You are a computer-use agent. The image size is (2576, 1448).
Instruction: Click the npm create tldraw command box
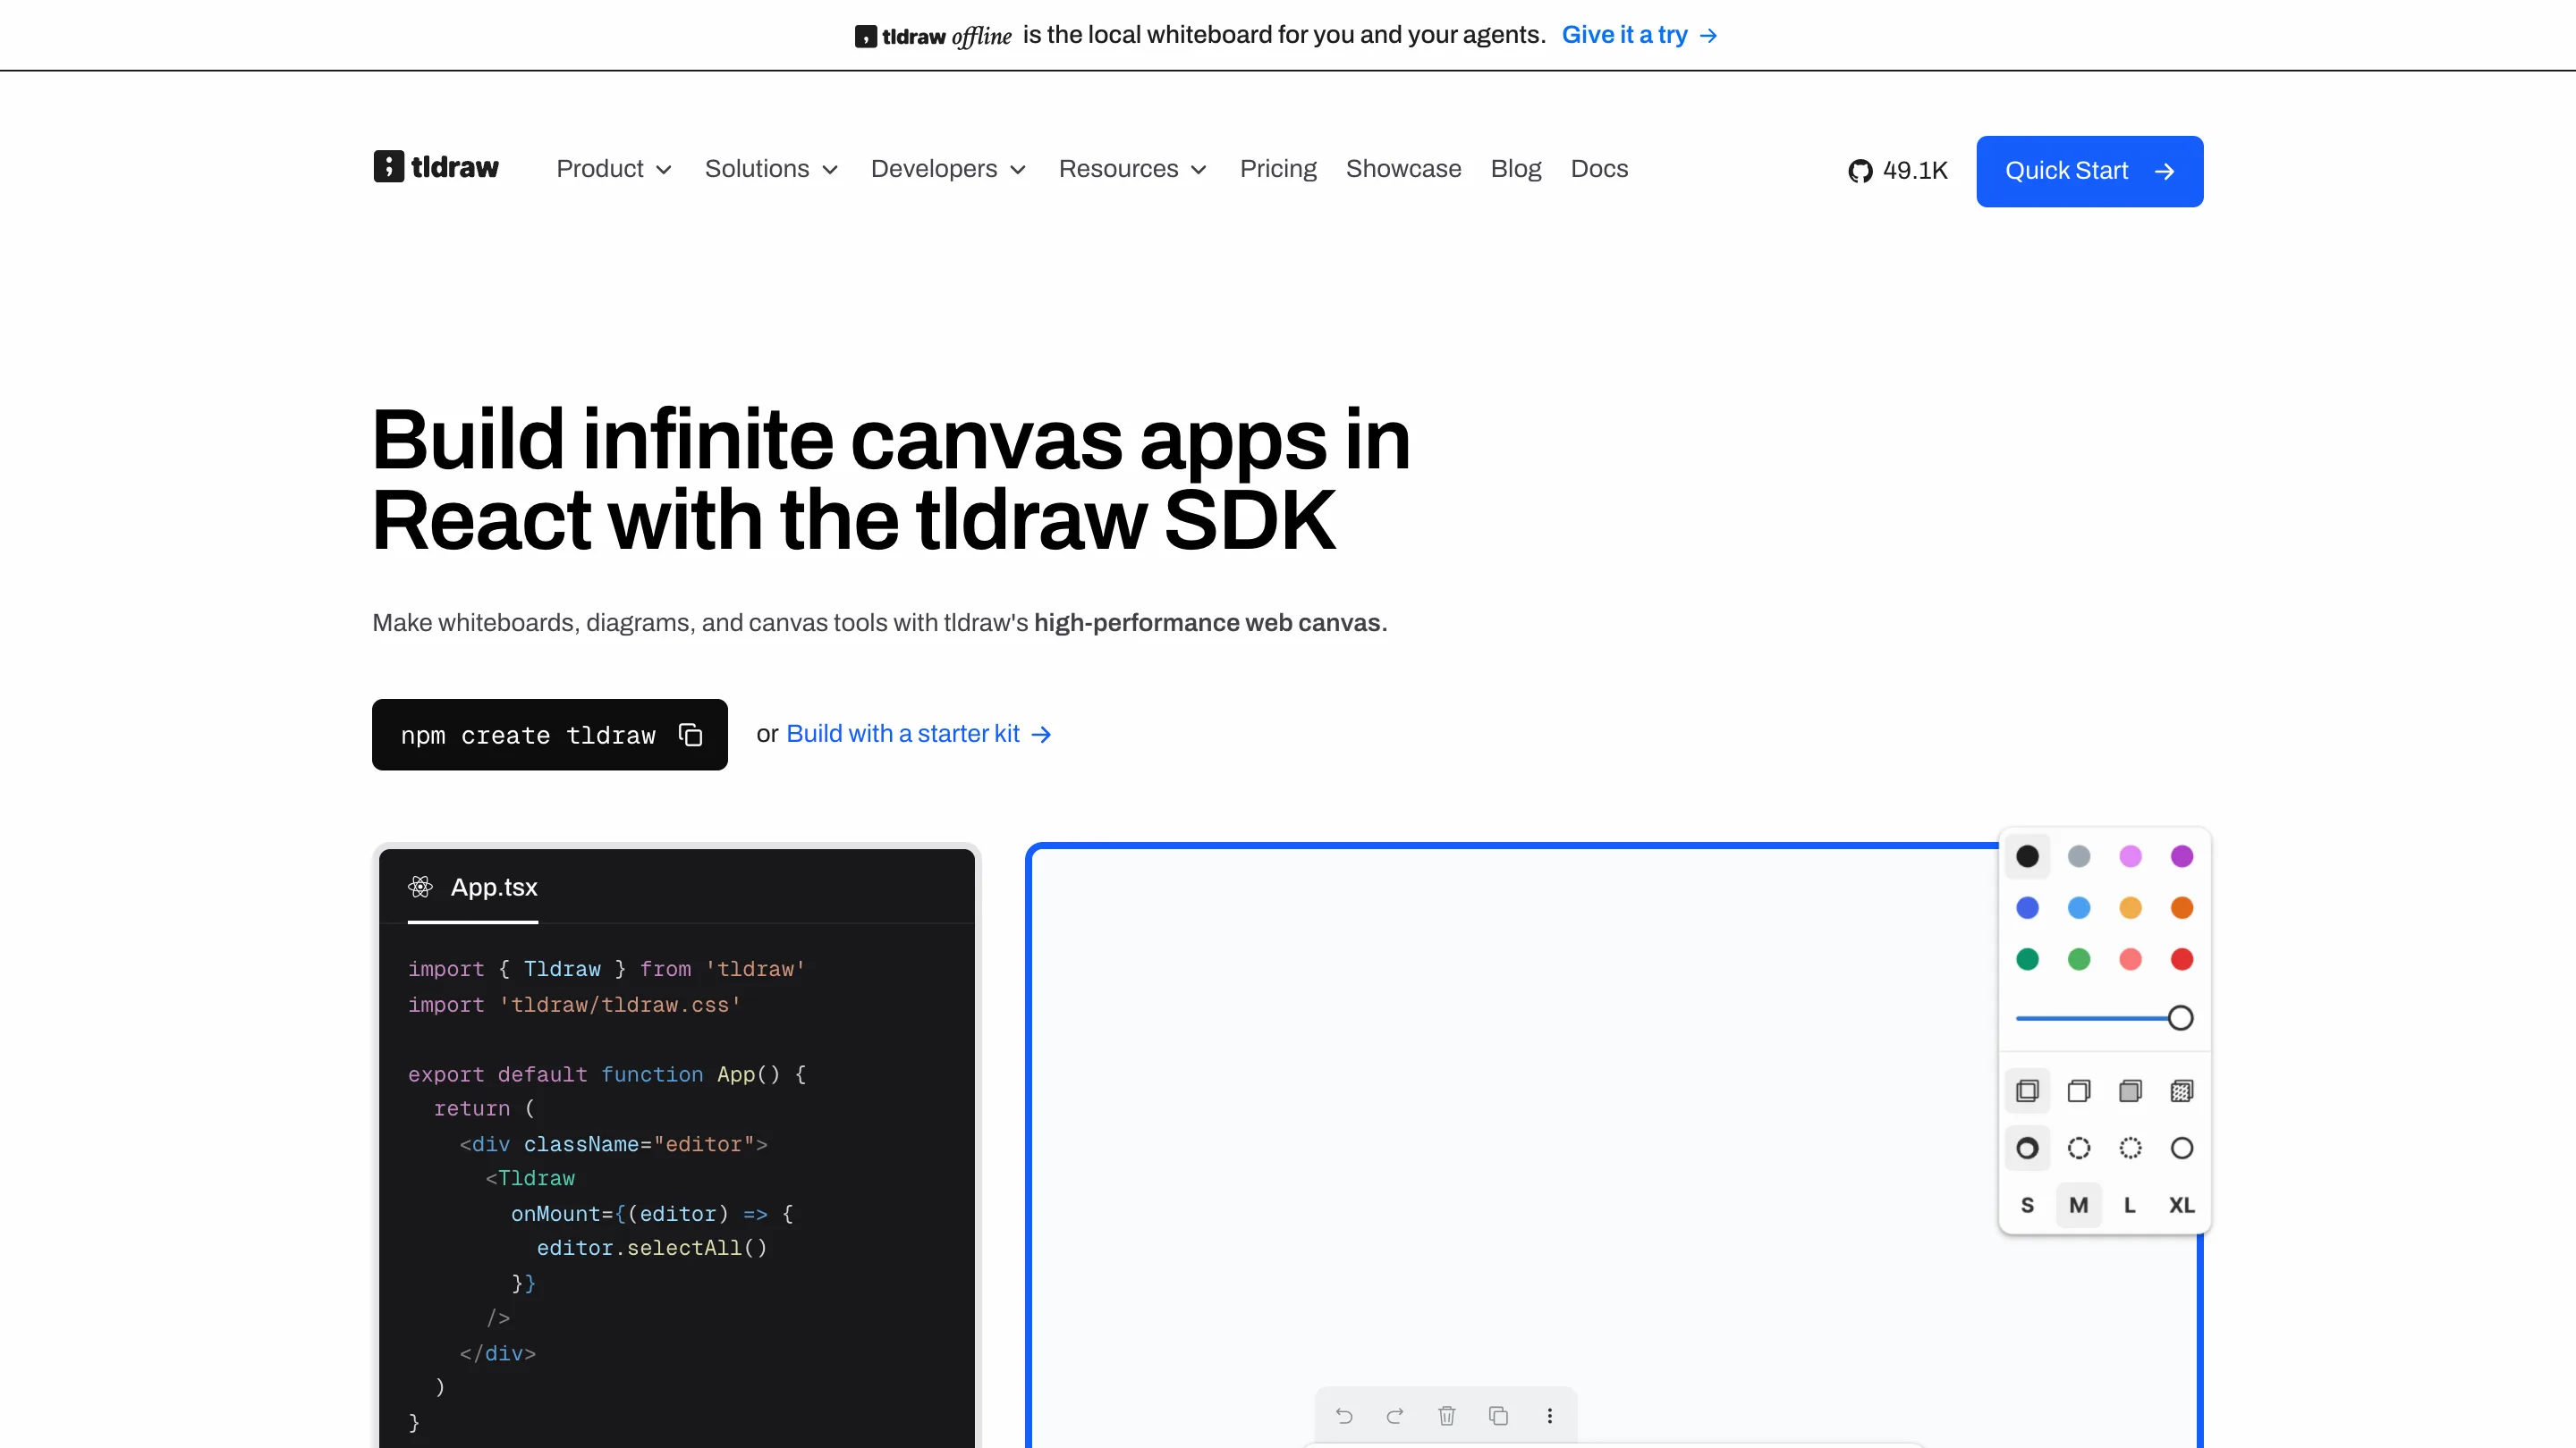click(x=549, y=735)
